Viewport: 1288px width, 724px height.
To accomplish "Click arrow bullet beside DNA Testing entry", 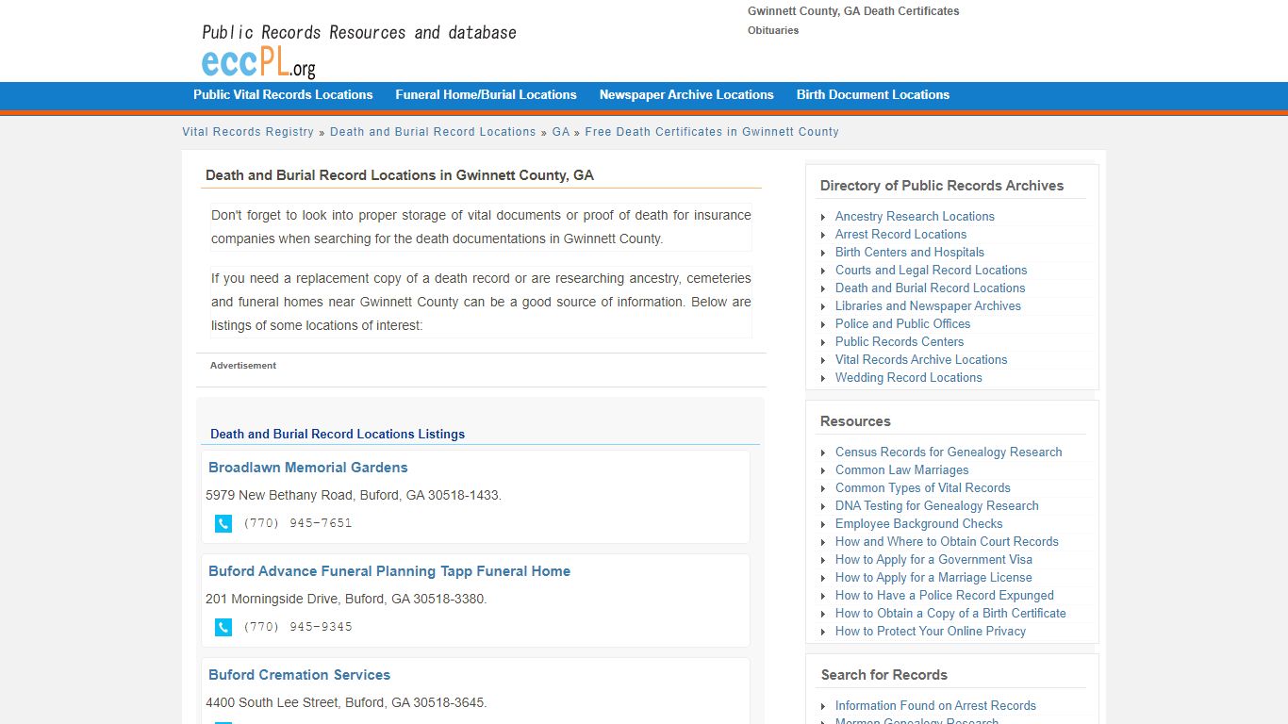I will coord(823,507).
